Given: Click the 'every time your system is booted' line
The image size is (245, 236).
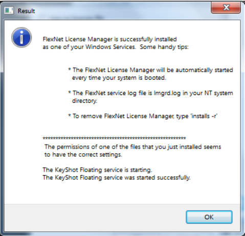Looking at the screenshot, I should pos(119,78).
